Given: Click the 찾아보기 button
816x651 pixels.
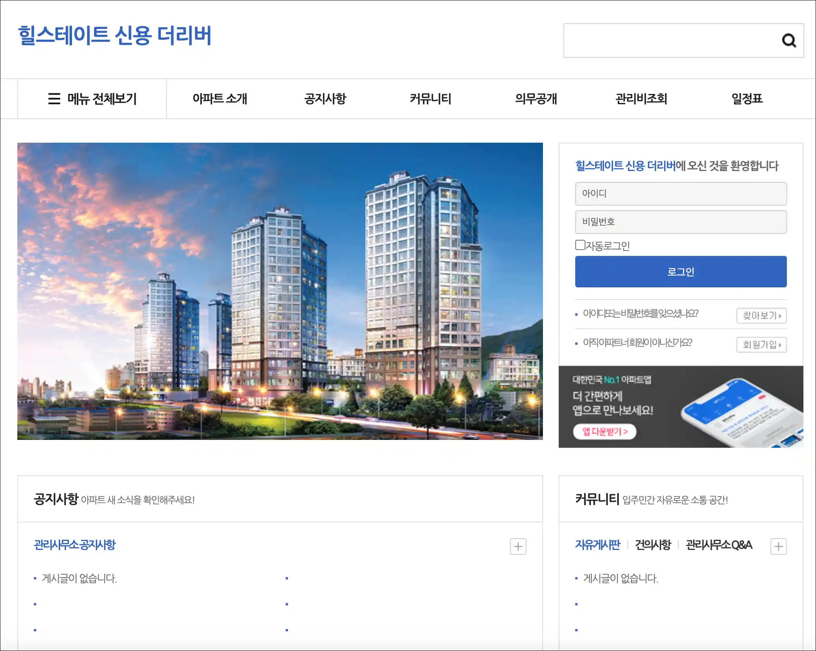Looking at the screenshot, I should (x=761, y=316).
